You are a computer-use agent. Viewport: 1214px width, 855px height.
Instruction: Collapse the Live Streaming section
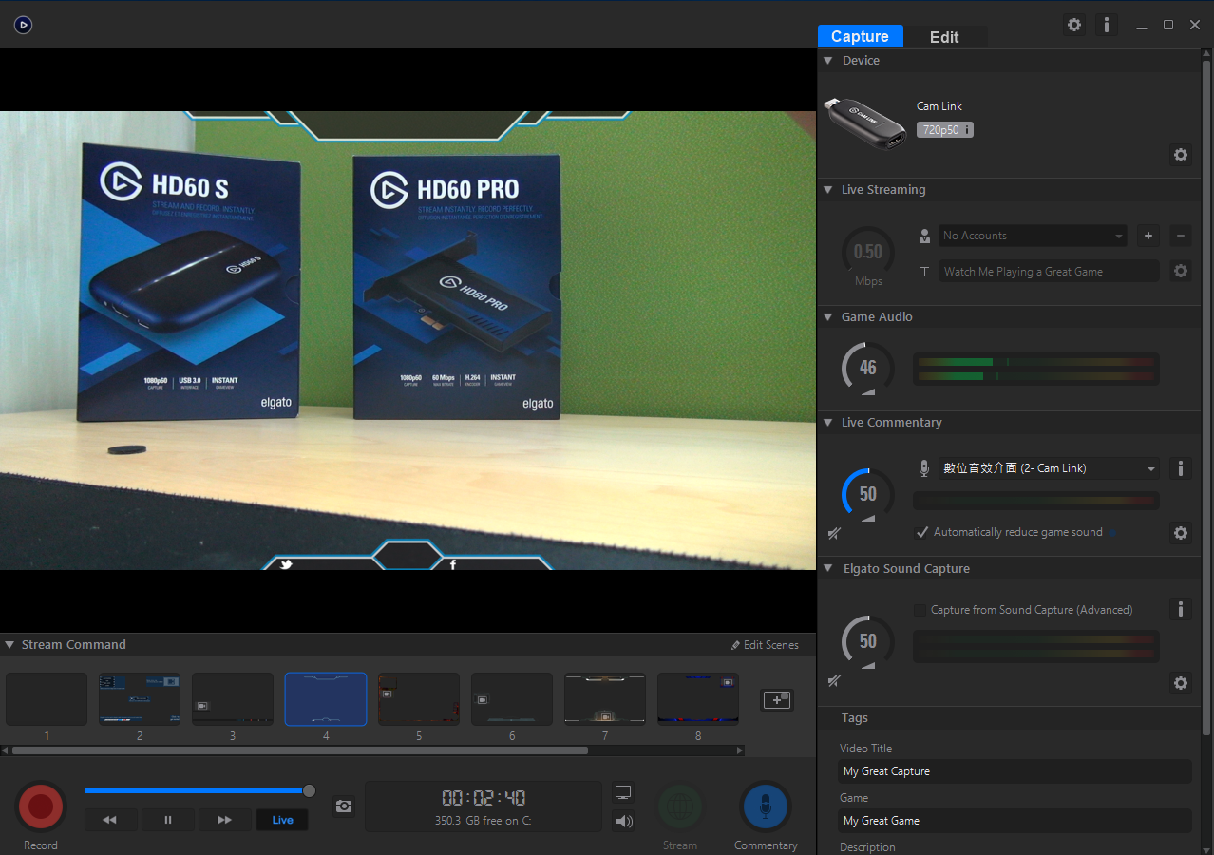click(x=828, y=190)
